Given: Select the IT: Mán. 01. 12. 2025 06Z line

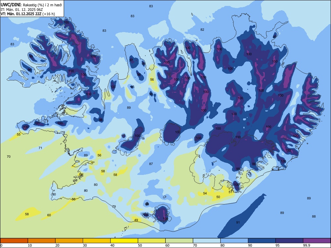Looking at the screenshot, I should click(x=22, y=10).
